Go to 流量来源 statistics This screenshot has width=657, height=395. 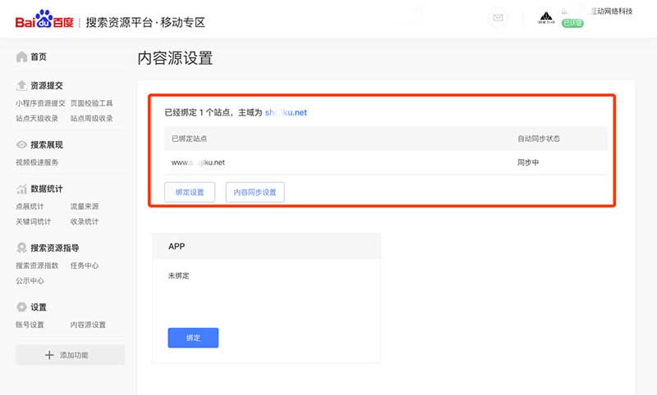tap(85, 207)
